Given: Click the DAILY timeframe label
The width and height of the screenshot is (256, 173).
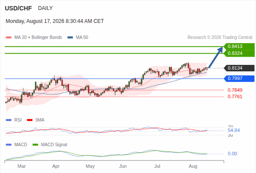Looking at the screenshot, I should click(x=46, y=8).
